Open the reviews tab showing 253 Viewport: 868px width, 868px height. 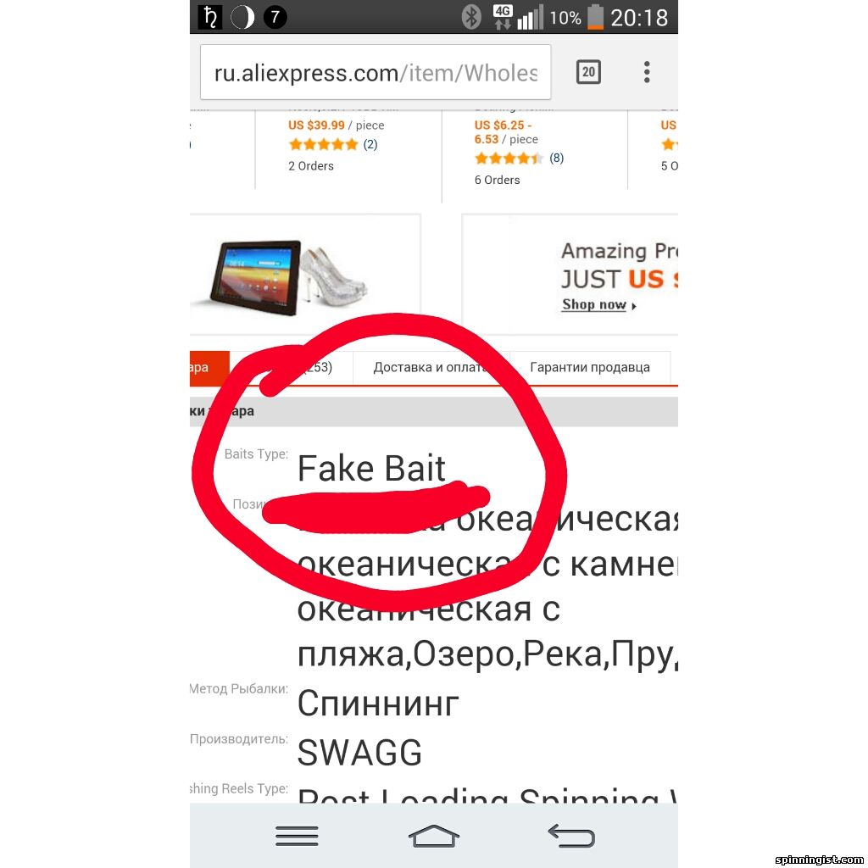292,368
